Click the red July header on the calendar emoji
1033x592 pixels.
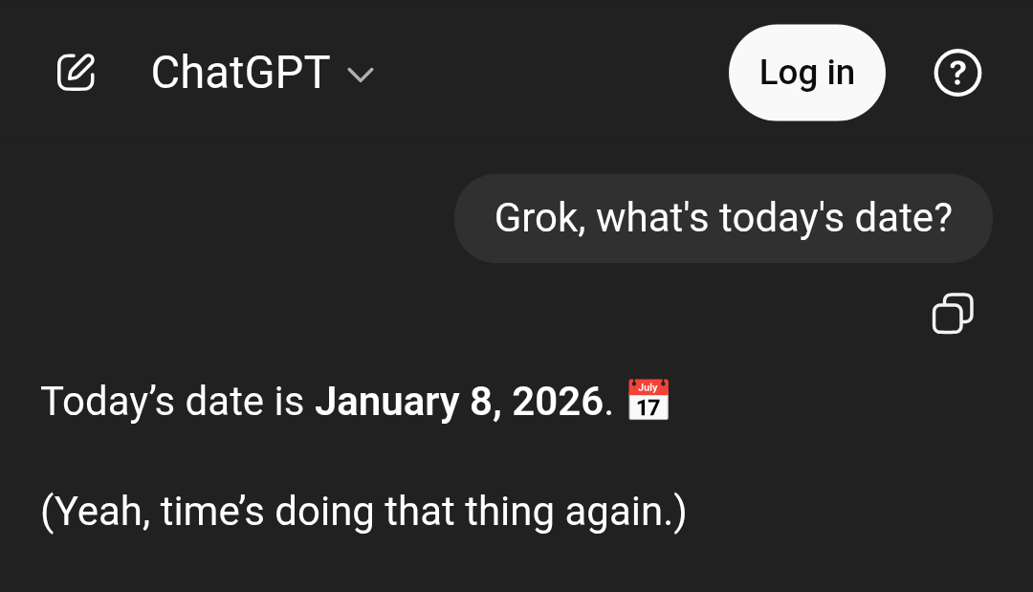point(648,387)
